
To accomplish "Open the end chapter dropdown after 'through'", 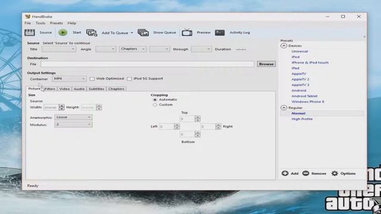I will 201,49.
